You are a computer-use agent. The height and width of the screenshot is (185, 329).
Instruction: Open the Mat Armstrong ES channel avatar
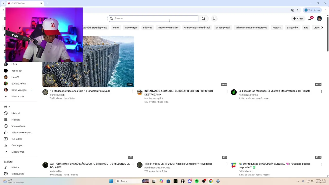[140, 92]
